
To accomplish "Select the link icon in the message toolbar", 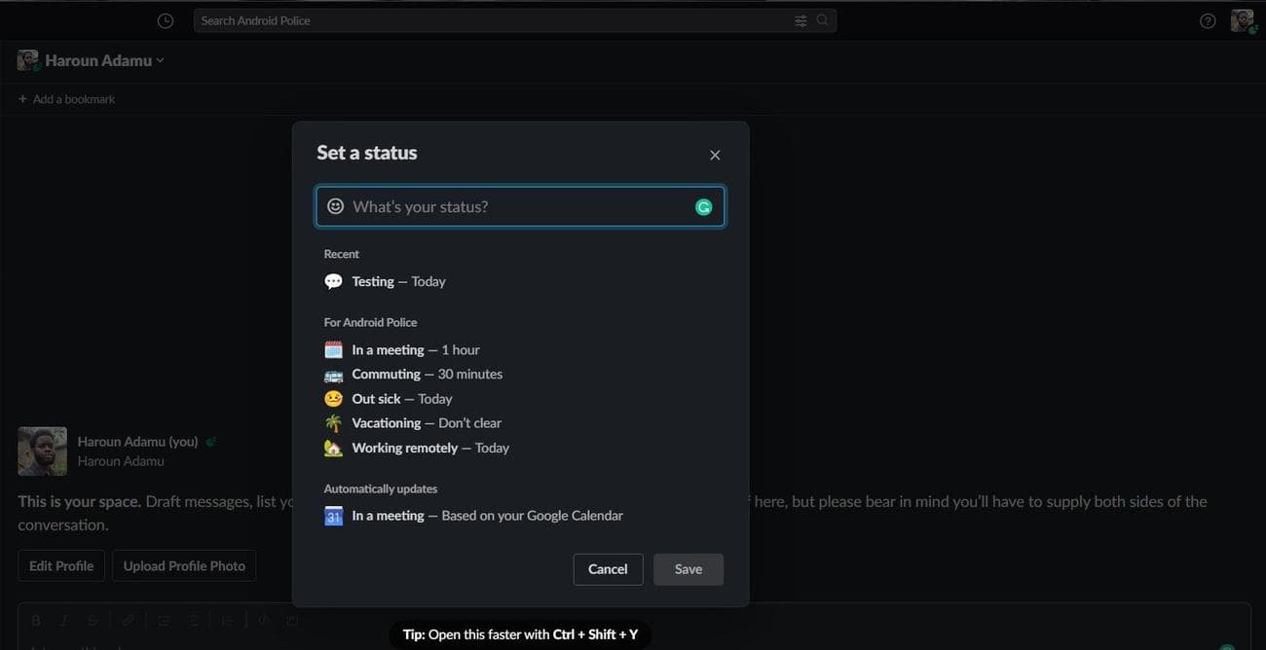I will coord(128,620).
